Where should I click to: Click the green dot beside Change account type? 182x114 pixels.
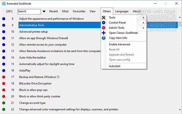4,103
